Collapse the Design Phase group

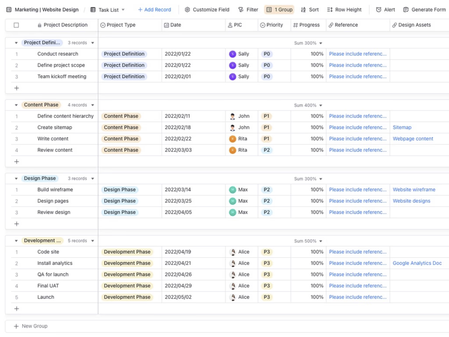click(x=16, y=179)
